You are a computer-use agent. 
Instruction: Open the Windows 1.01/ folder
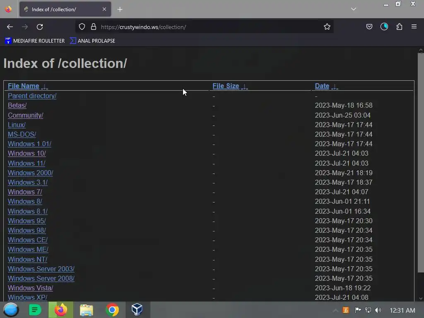29,144
